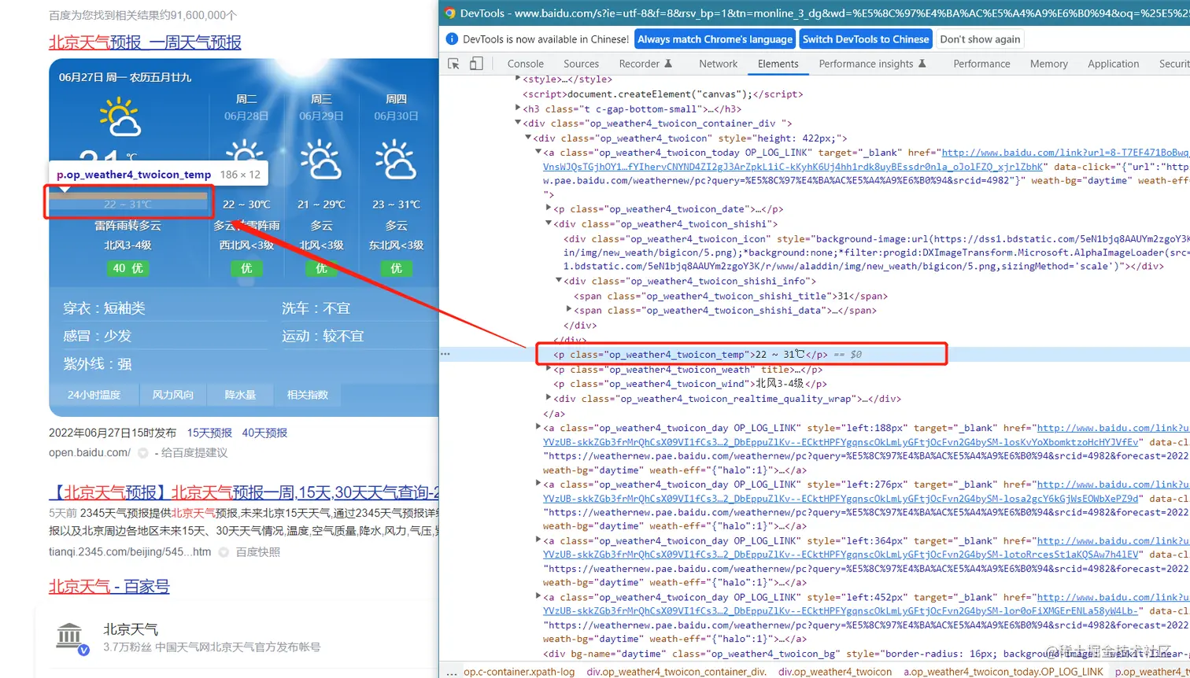This screenshot has height=678, width=1190.
Task: Collapse the op_weather4_twoicon_container_div node
Action: pos(518,123)
